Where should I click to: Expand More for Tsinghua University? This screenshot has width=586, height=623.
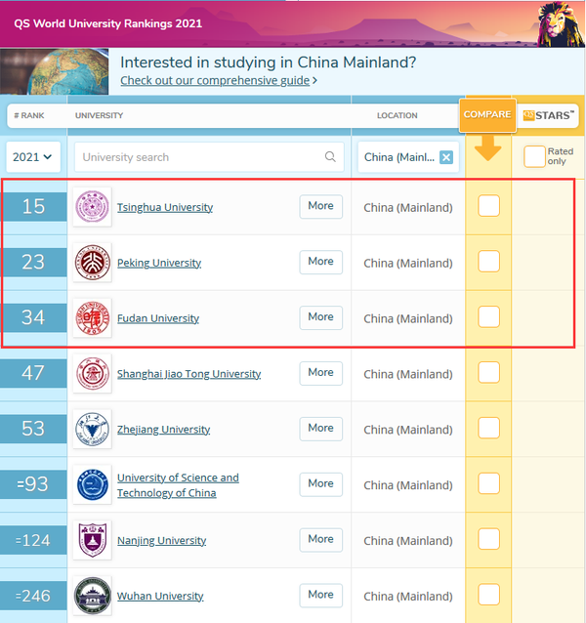tap(321, 206)
